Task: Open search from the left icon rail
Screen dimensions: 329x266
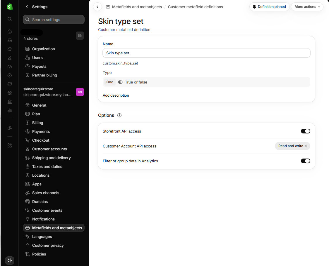Action: click(10, 19)
